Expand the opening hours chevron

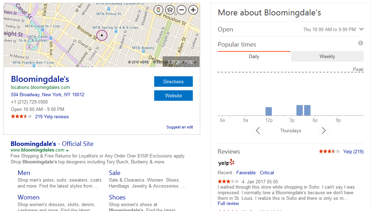pos(361,29)
